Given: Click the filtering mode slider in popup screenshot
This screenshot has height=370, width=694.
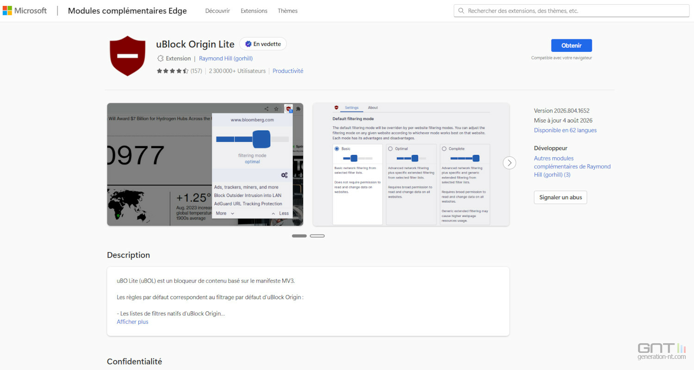Looking at the screenshot, I should (x=253, y=139).
